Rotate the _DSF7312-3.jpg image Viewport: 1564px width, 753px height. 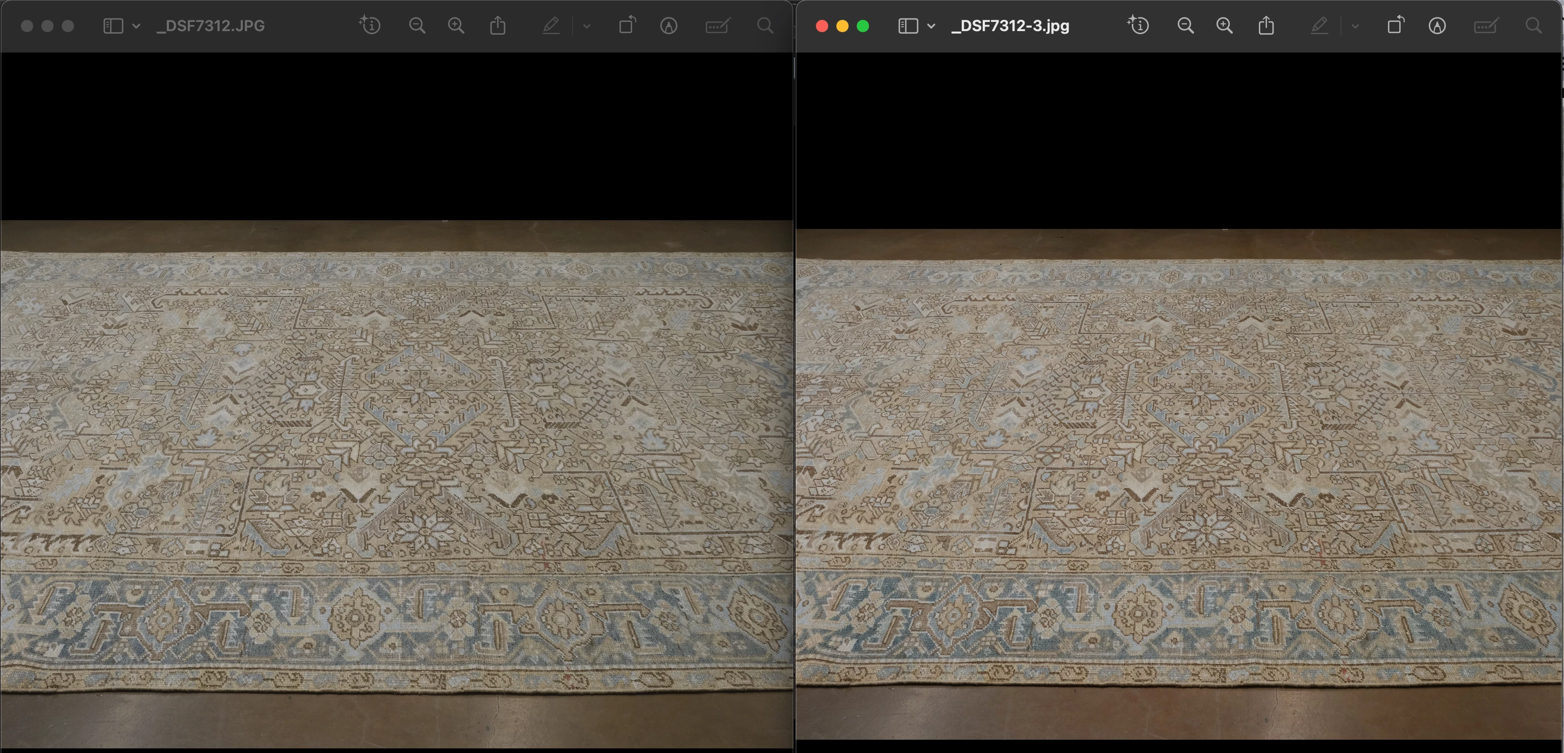[1395, 25]
